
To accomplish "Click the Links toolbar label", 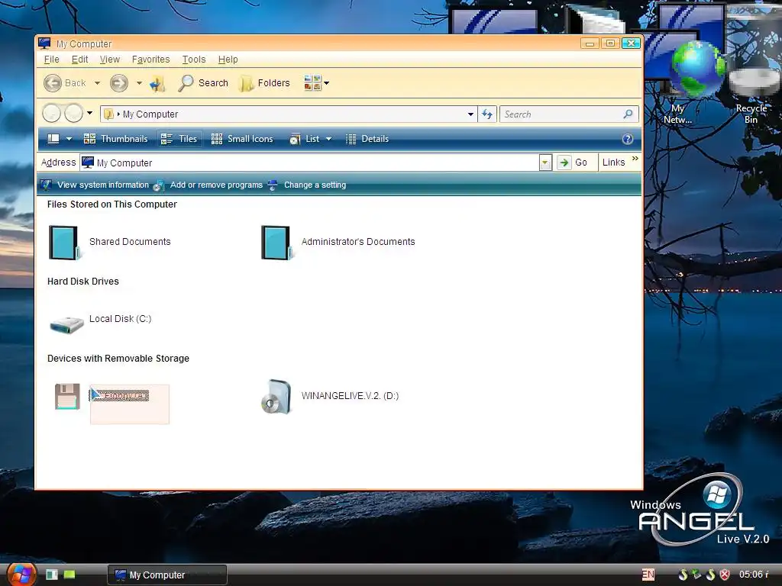I will [x=613, y=163].
